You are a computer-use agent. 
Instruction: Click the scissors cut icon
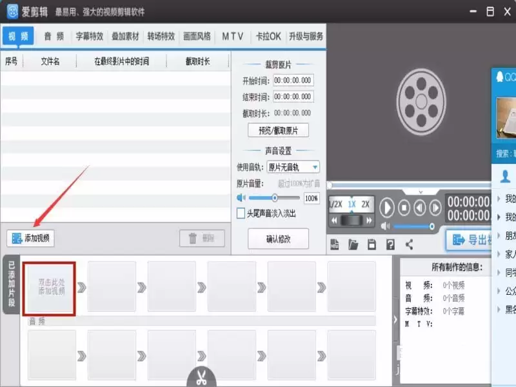(x=201, y=378)
